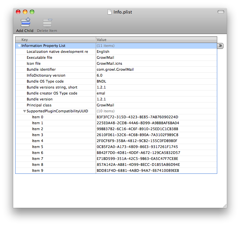Toggle the toolbar with the pill button
240x226 pixels.
(x=221, y=12)
